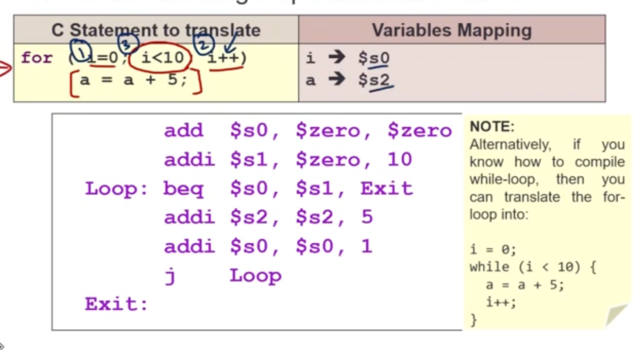The image size is (636, 350).
Task: Click the bold "NOTE:" heading
Action: (492, 127)
